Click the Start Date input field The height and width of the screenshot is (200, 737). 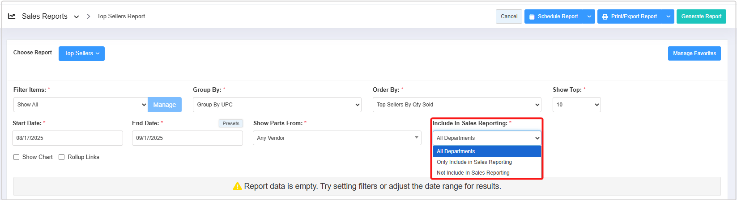point(67,138)
